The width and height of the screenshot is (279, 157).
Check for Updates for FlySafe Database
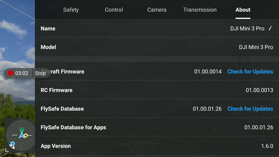click(250, 109)
